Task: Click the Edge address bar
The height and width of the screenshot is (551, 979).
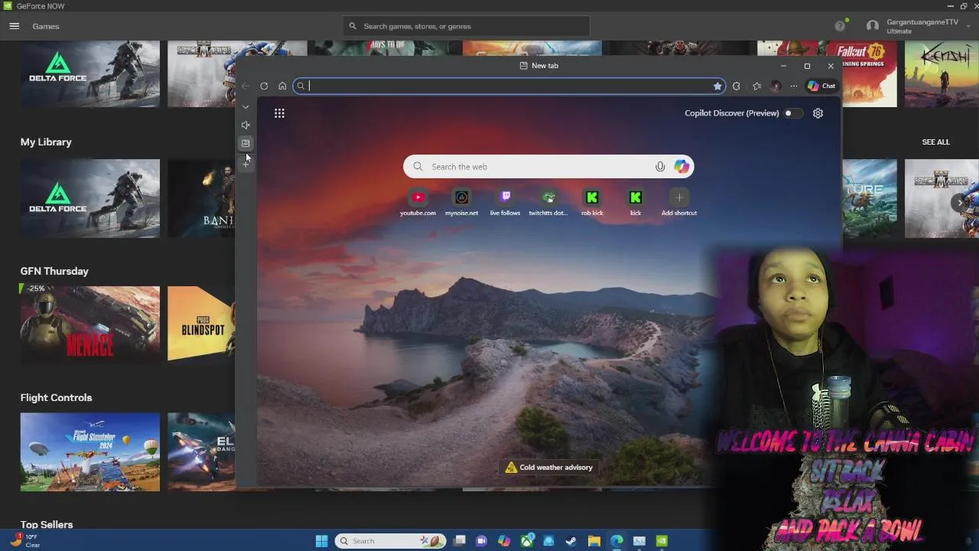Action: pos(509,86)
